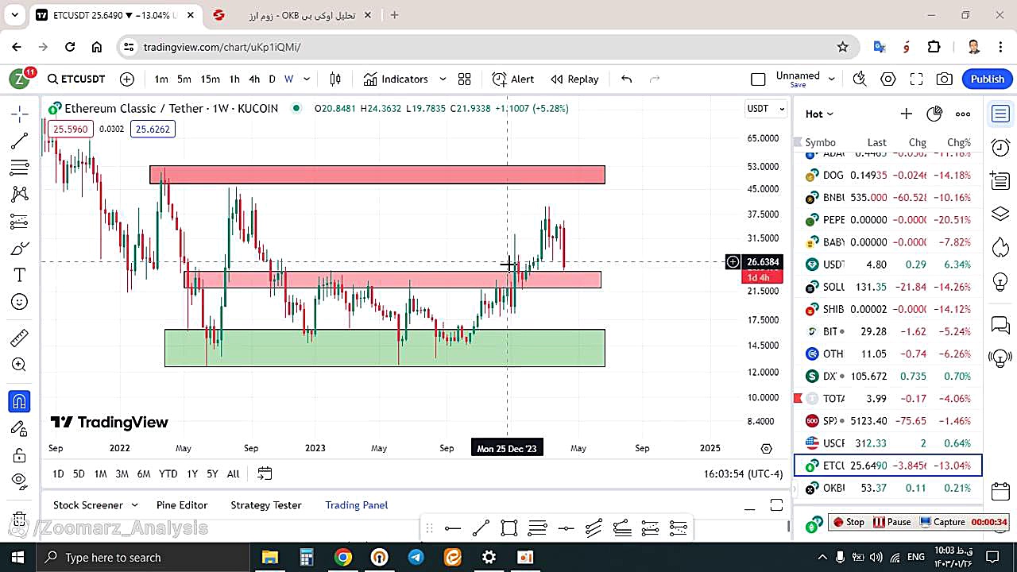
Task: Open the go to date calendar
Action: (265, 473)
